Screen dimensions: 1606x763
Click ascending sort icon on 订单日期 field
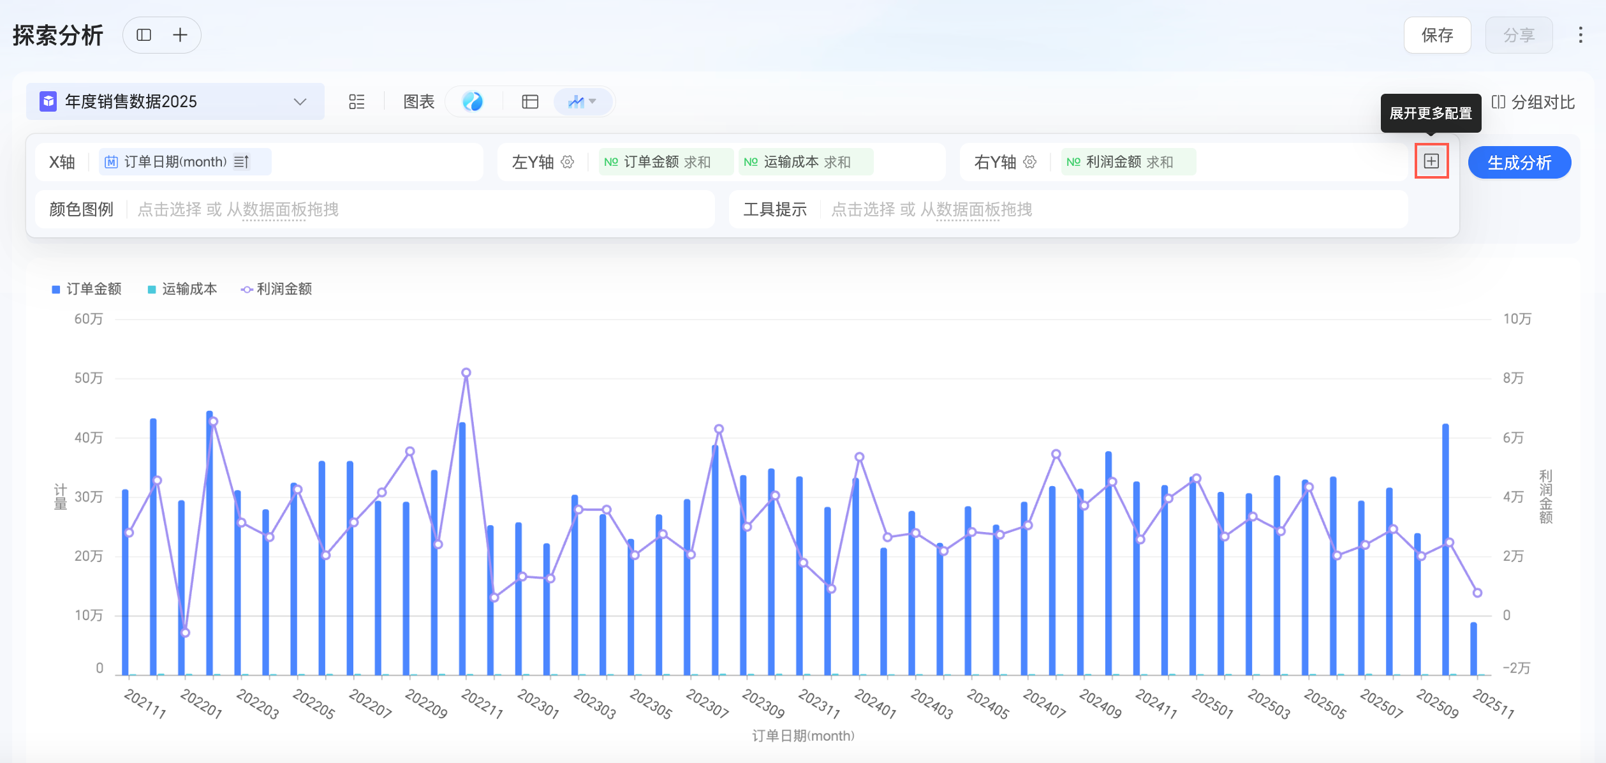(x=241, y=162)
